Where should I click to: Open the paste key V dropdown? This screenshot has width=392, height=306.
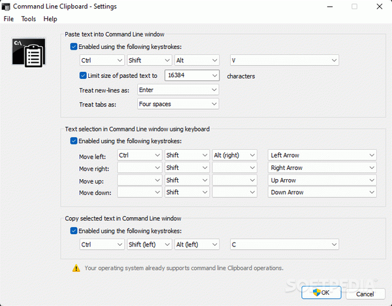click(x=284, y=60)
